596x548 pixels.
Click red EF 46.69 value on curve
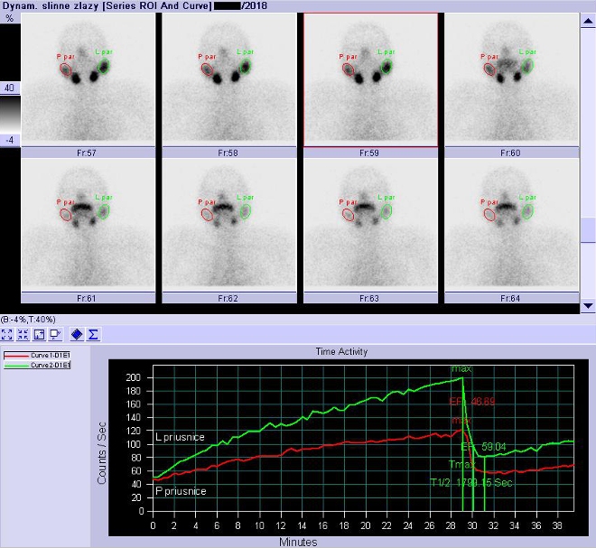tap(472, 402)
